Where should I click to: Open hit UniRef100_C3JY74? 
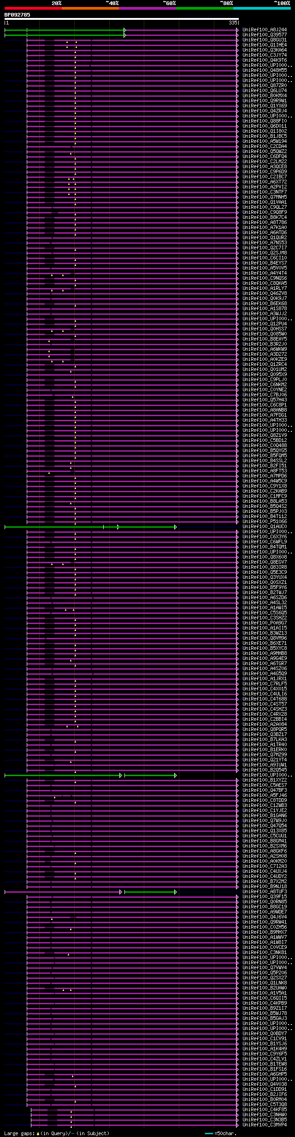[x=265, y=55]
